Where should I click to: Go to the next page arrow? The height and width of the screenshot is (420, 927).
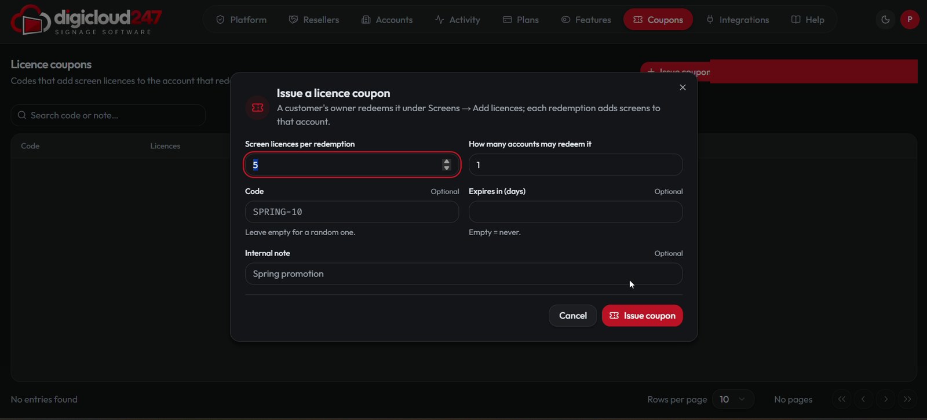point(886,399)
